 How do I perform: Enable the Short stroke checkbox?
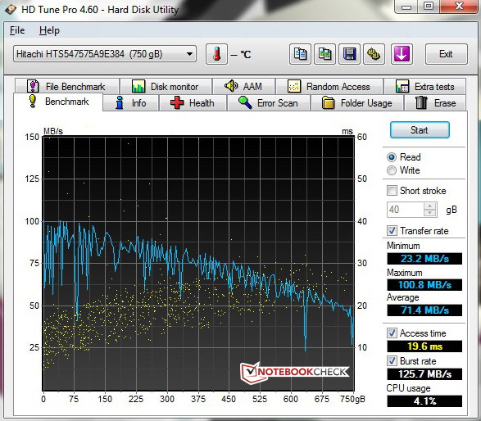[392, 190]
